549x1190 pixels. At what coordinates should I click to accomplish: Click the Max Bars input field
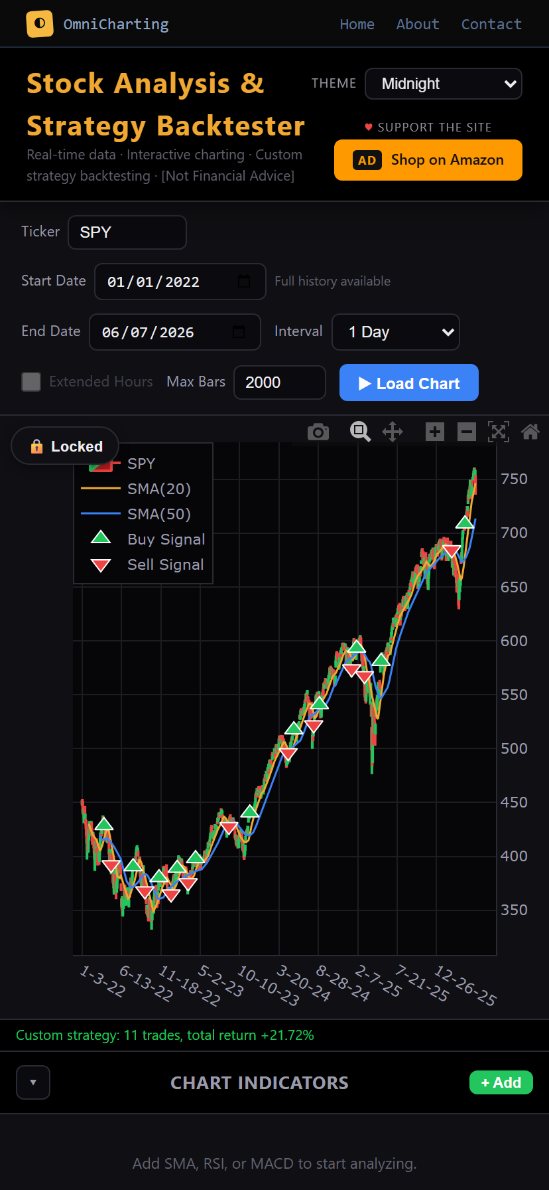coord(280,382)
